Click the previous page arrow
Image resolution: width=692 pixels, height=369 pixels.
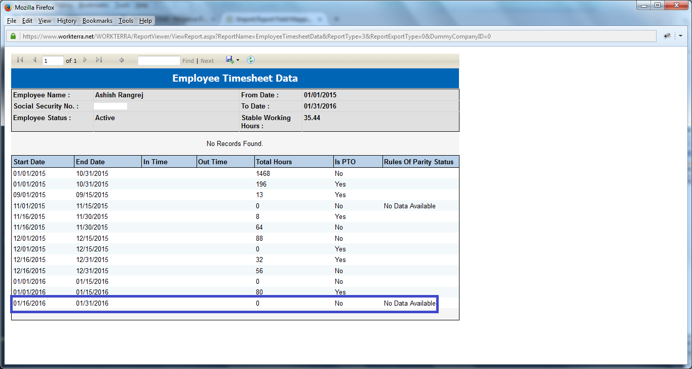pyautogui.click(x=34, y=60)
